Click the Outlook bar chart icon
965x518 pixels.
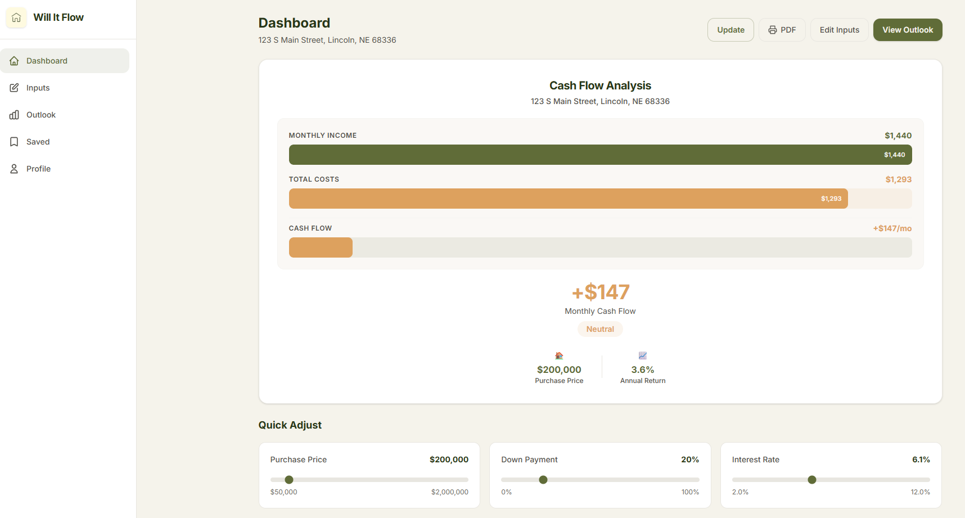coord(14,115)
